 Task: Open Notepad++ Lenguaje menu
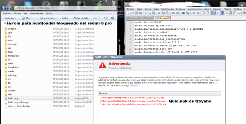tap(181, 9)
